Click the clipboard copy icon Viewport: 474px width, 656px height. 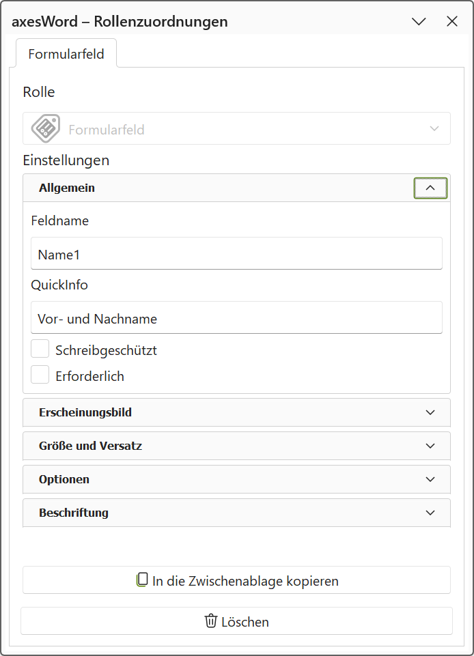(x=142, y=580)
